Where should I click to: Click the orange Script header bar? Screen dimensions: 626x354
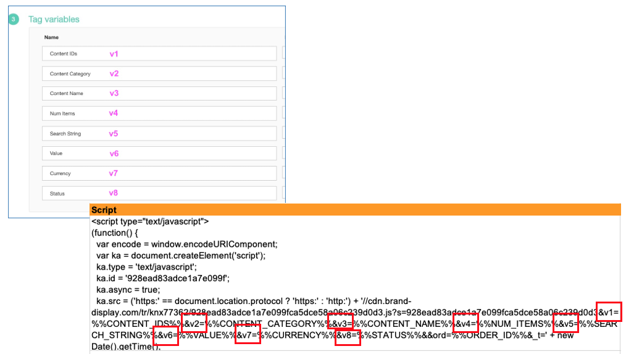[x=355, y=210]
